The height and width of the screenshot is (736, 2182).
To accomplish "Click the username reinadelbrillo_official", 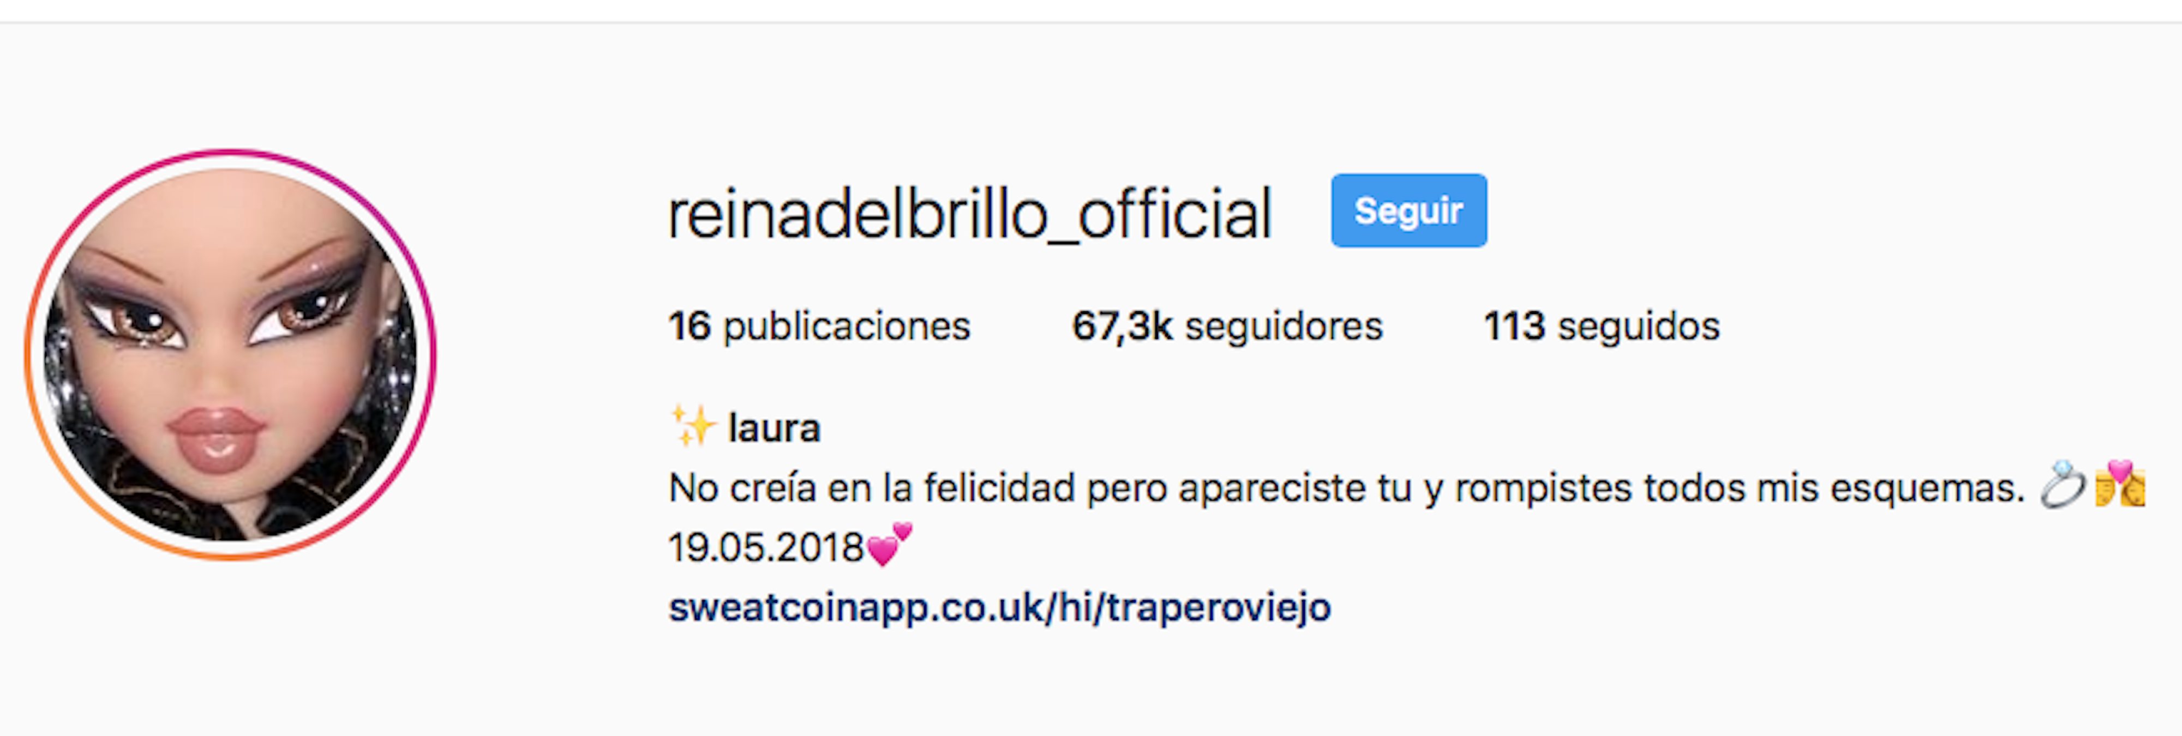I will [970, 214].
